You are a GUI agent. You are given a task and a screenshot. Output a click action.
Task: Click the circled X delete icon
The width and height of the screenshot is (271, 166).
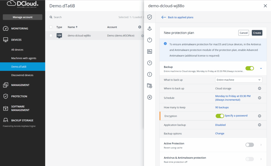150,97
